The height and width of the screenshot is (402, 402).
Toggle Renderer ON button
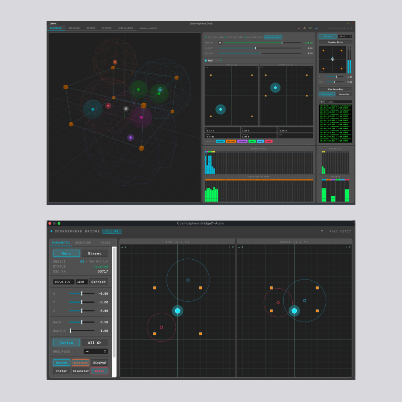(273, 37)
